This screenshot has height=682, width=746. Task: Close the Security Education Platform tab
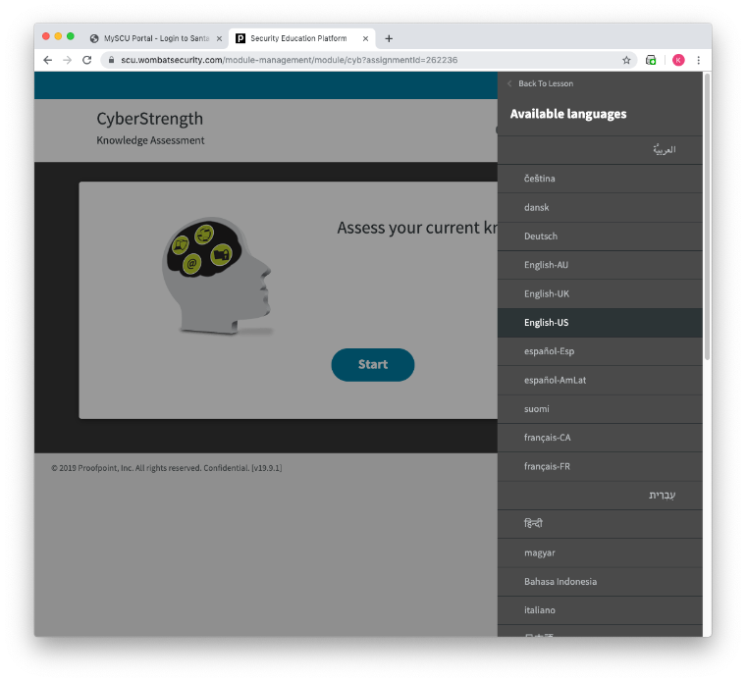pos(366,38)
